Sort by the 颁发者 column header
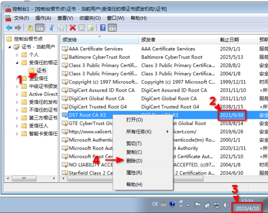 coord(178,40)
